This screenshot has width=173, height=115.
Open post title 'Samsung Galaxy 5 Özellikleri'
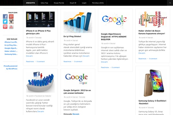coord(152,102)
